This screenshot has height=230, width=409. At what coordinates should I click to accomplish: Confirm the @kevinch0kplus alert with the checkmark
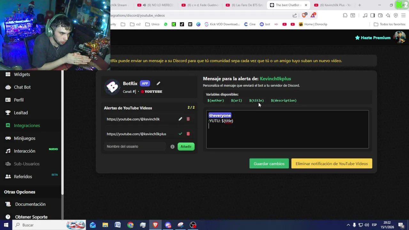[180, 134]
